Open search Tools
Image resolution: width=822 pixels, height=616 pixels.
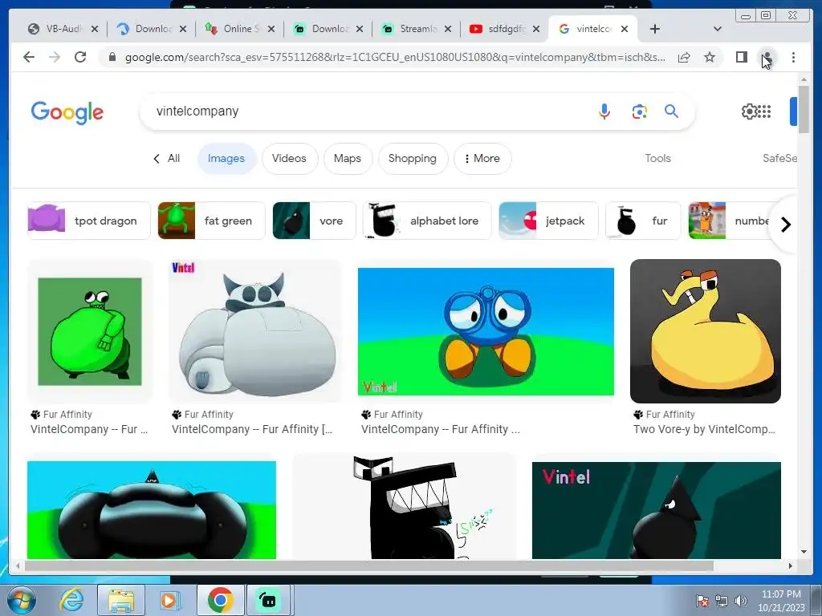[657, 158]
